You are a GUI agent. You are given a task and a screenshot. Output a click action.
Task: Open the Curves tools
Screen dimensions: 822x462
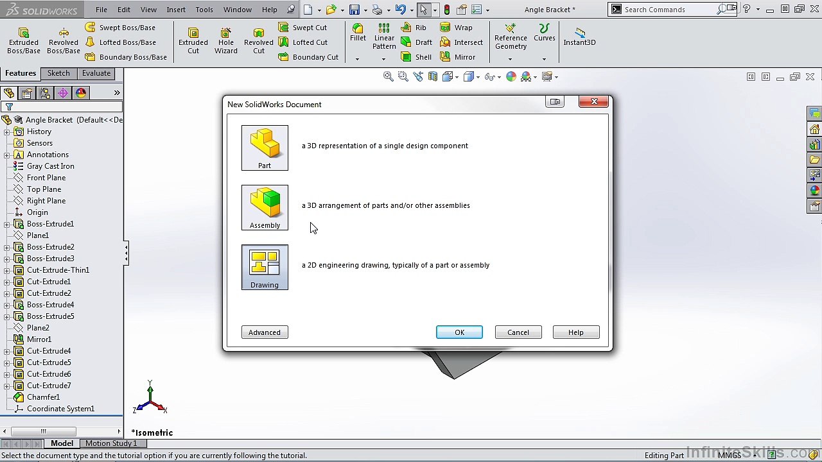(x=544, y=33)
